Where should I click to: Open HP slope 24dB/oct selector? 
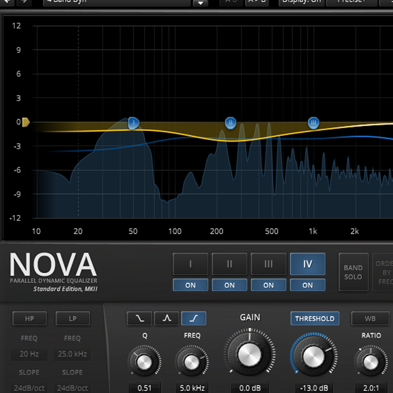[x=29, y=388]
